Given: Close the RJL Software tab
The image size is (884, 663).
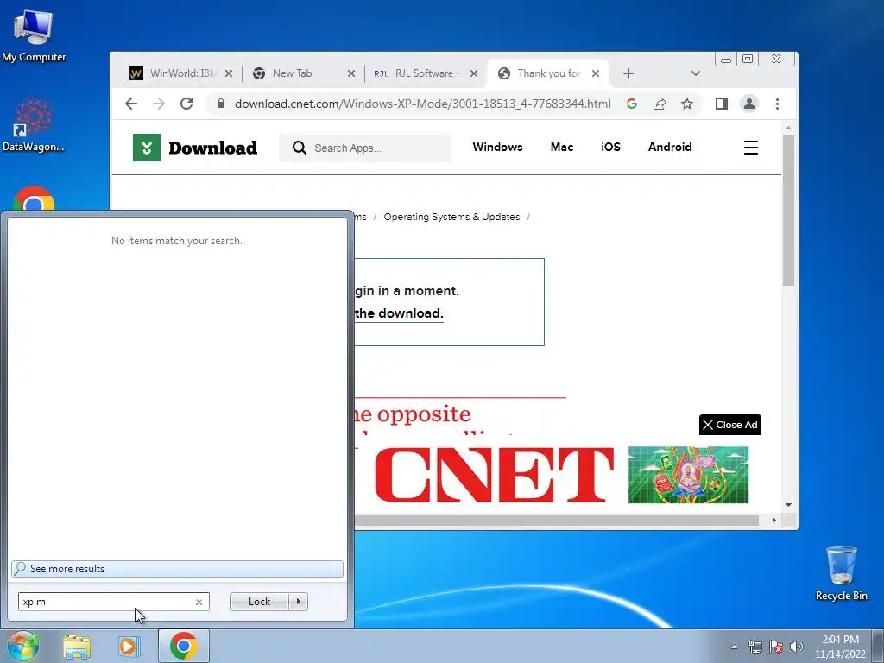Looking at the screenshot, I should coord(474,73).
